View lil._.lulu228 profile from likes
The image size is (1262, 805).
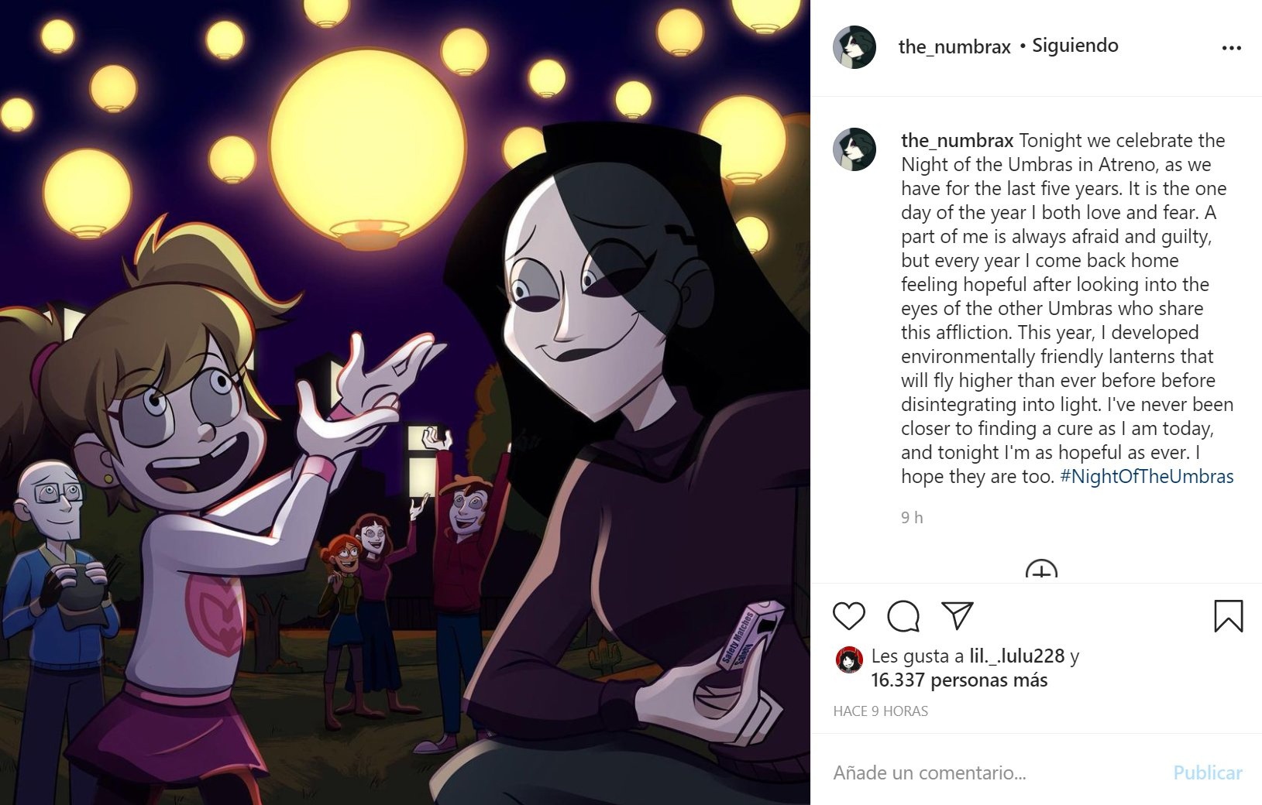tap(1016, 656)
